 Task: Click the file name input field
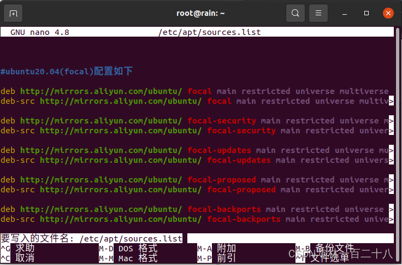click(x=197, y=238)
